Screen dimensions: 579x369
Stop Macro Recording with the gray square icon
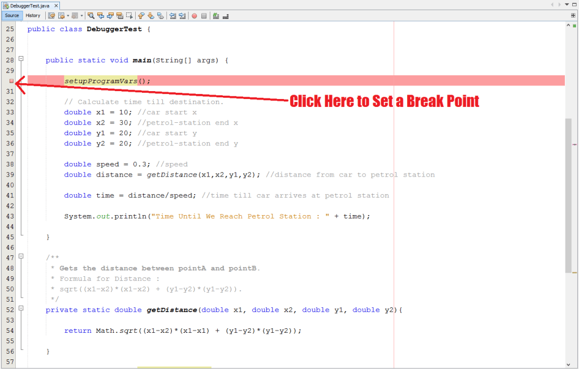click(x=204, y=16)
